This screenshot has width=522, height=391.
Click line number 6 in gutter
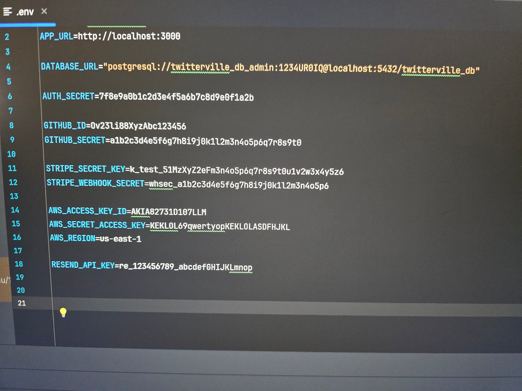click(x=10, y=96)
